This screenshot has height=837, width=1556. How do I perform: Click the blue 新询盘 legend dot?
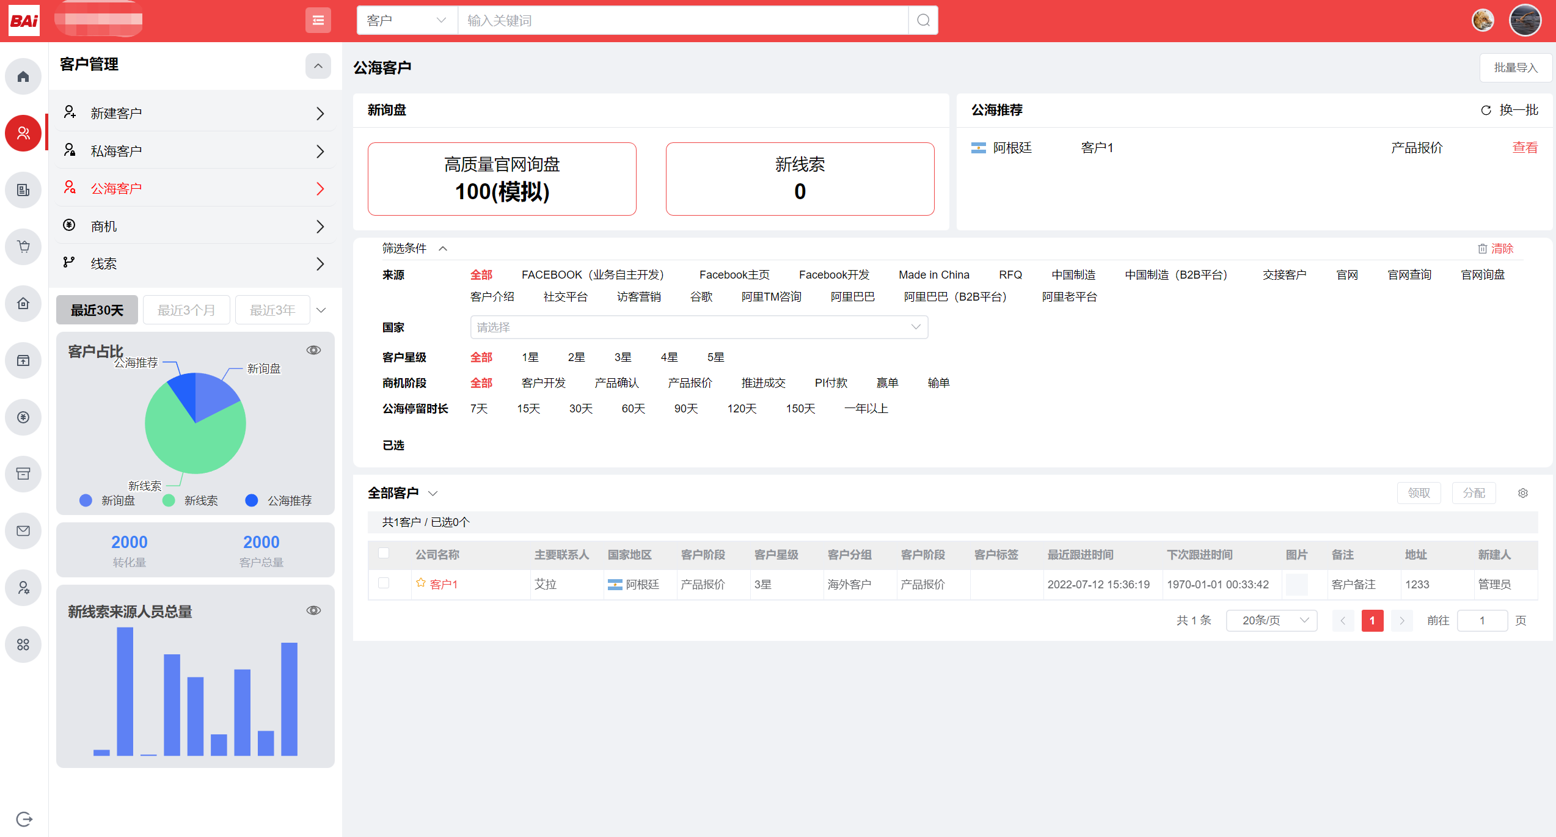[x=86, y=500]
